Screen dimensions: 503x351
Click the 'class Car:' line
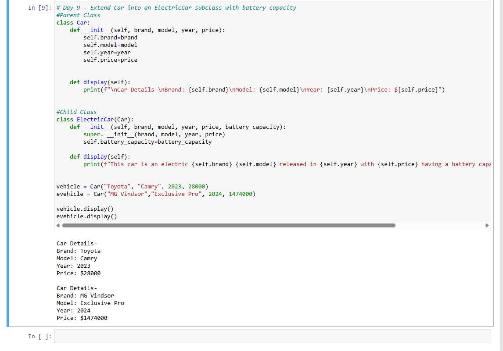tap(73, 22)
